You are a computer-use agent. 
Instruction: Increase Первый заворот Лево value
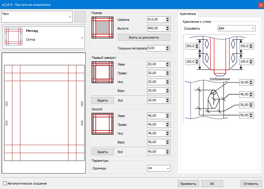167,63
